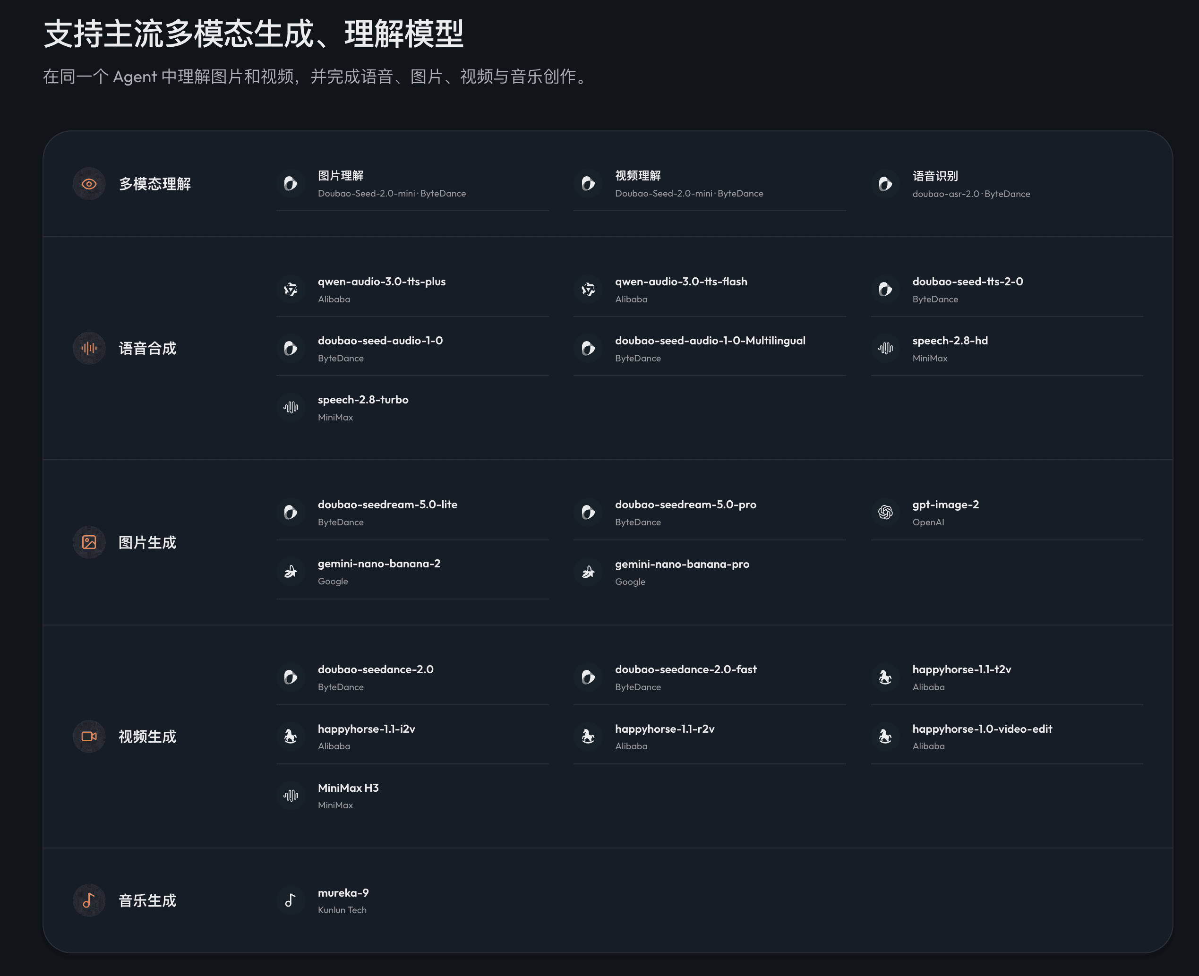Image resolution: width=1199 pixels, height=976 pixels.
Task: Click the doubao-seed-tts-2-0 model name
Action: pos(968,282)
